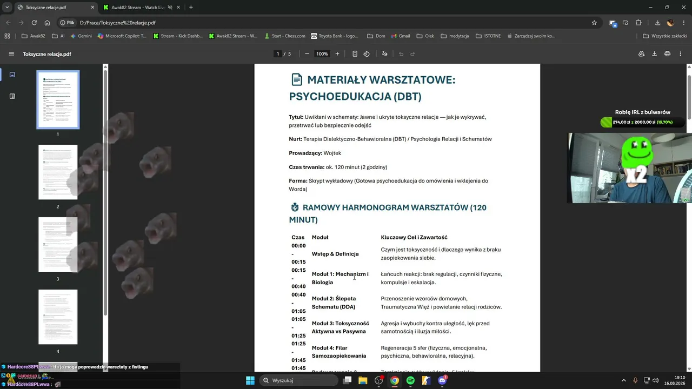The image size is (692, 389).
Task: Close the Awak82 Stream tab
Action: coord(179,8)
